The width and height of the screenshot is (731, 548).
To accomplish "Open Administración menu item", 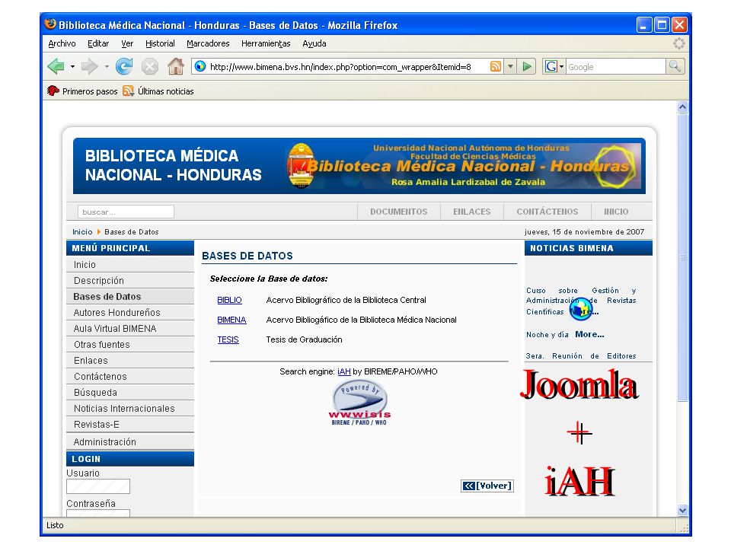I will click(x=130, y=441).
